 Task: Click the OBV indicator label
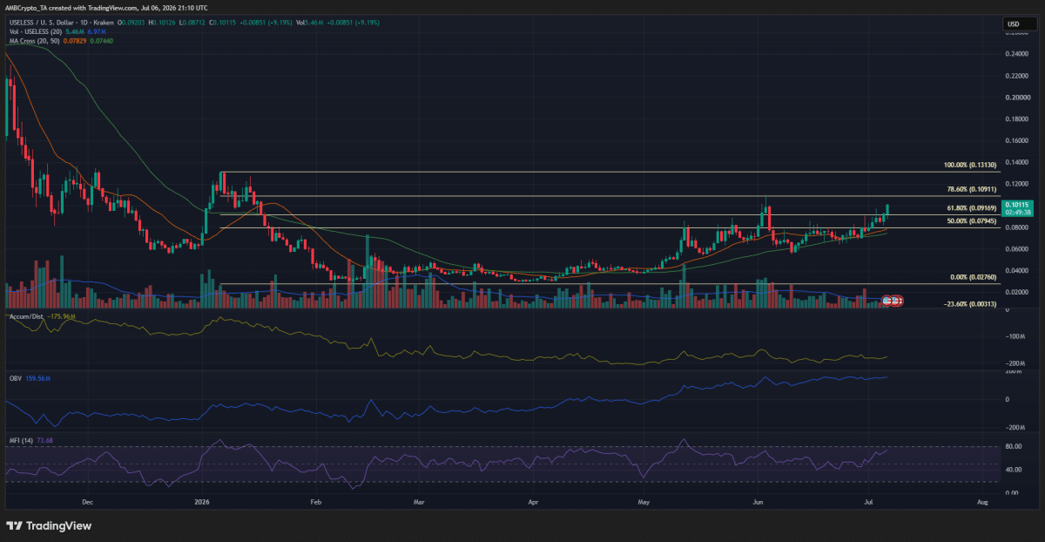point(13,379)
